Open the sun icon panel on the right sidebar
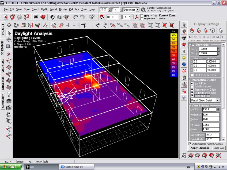This screenshot has height=170, width=227. pyautogui.click(x=184, y=58)
